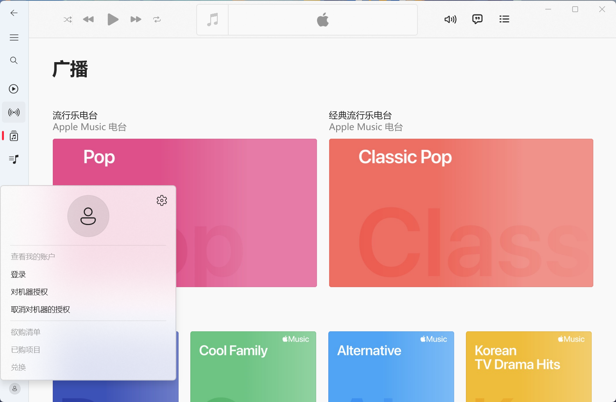616x402 pixels.
Task: Open settings gear in account popup
Action: (x=162, y=200)
